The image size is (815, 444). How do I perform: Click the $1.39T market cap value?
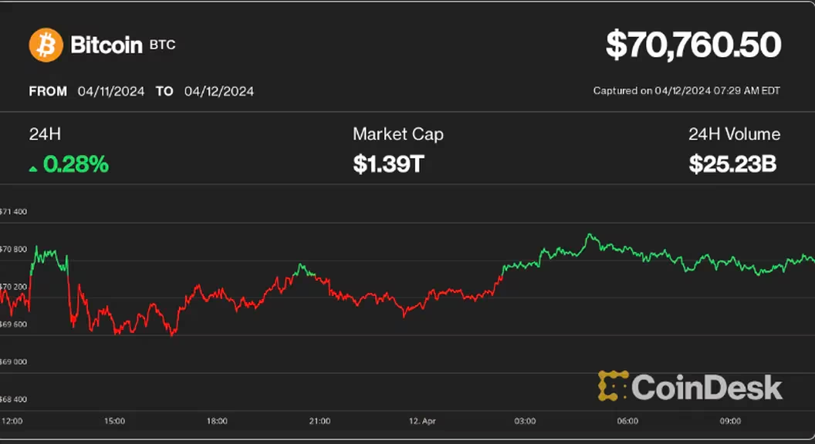coord(388,164)
